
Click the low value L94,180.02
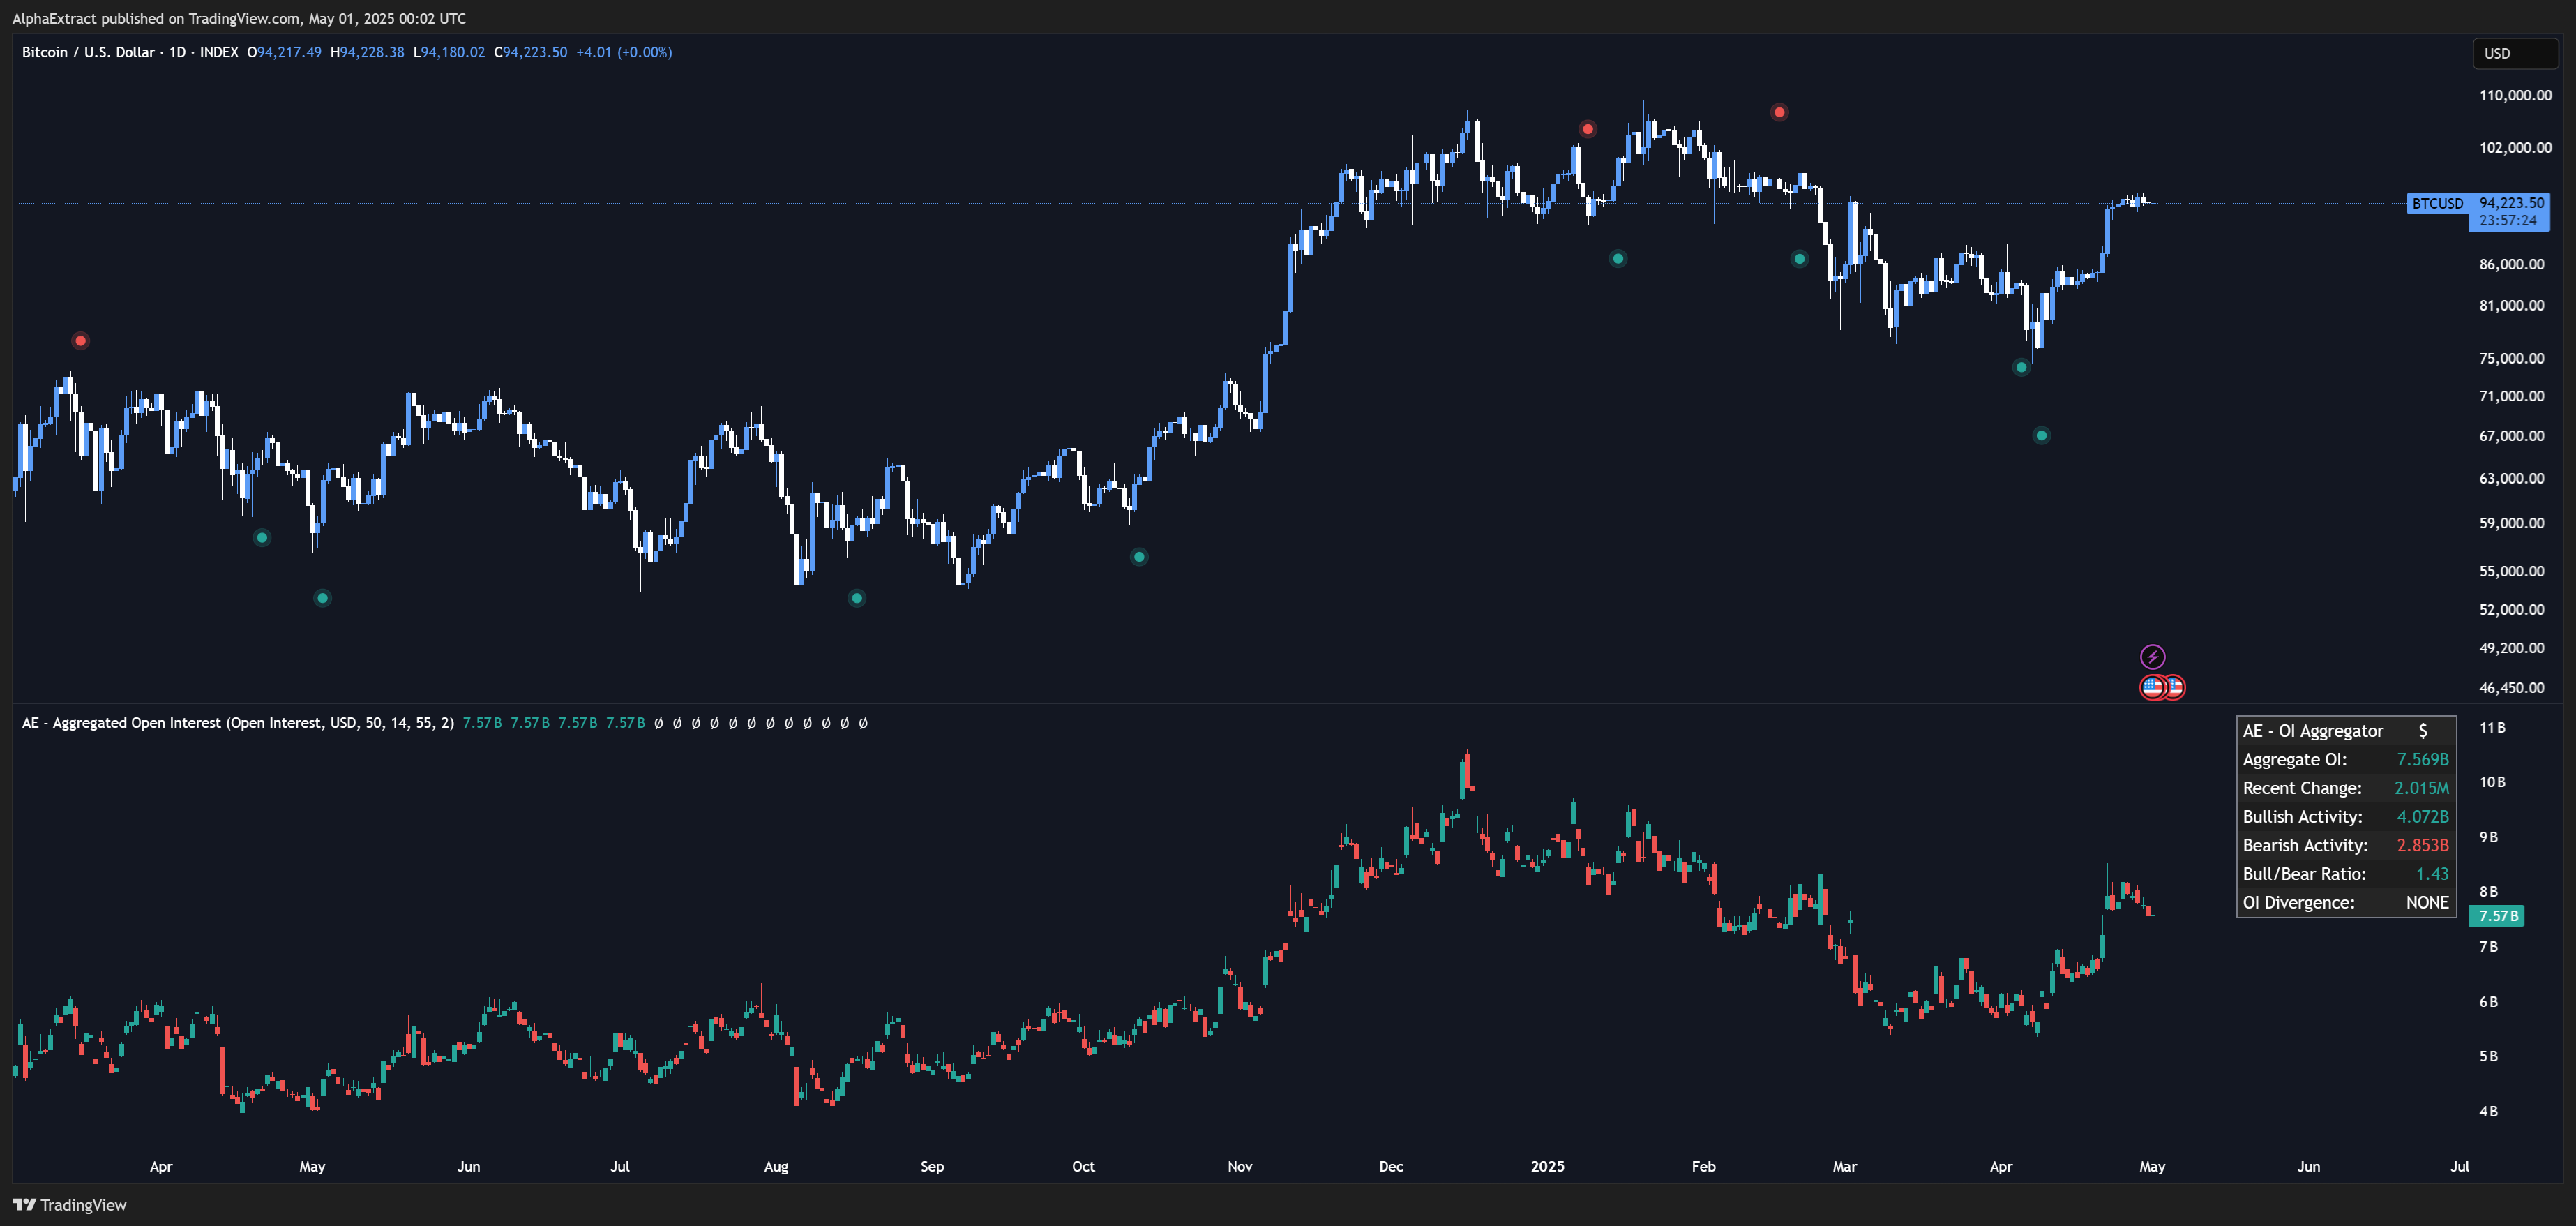point(449,52)
